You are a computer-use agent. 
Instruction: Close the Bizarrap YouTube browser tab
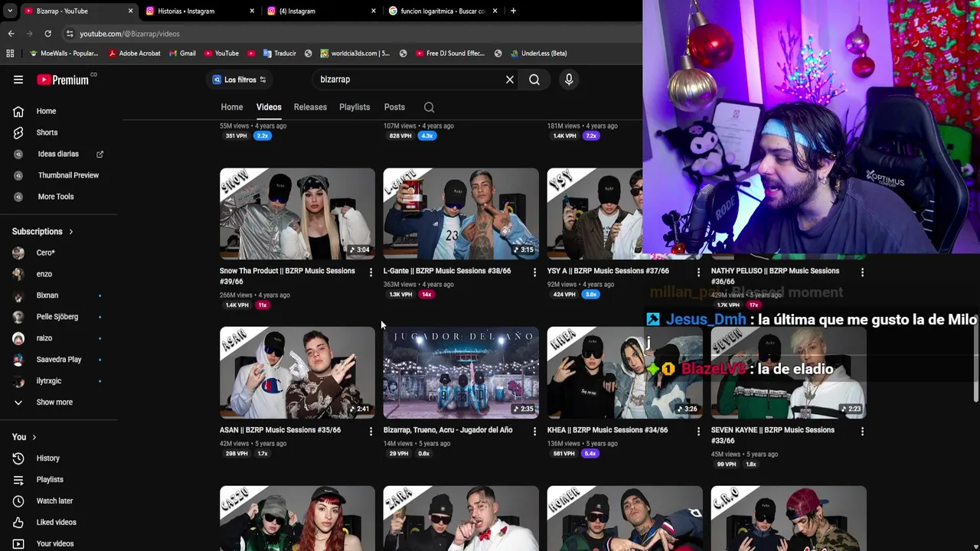[130, 11]
